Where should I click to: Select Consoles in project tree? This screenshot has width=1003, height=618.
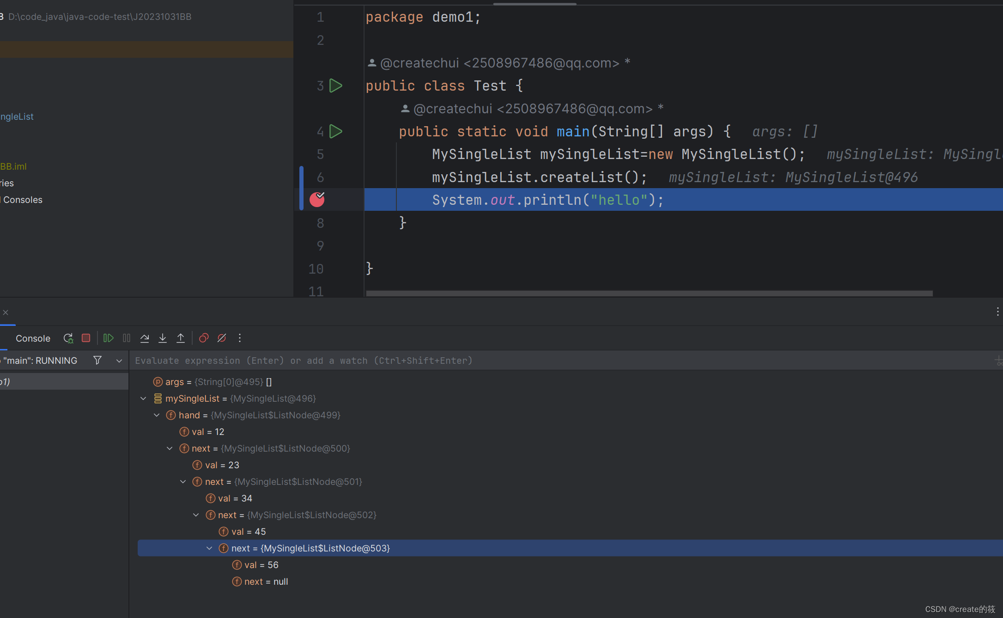(23, 200)
